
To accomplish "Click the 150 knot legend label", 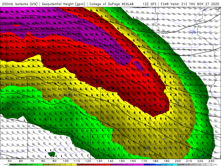I will [x=122, y=161].
